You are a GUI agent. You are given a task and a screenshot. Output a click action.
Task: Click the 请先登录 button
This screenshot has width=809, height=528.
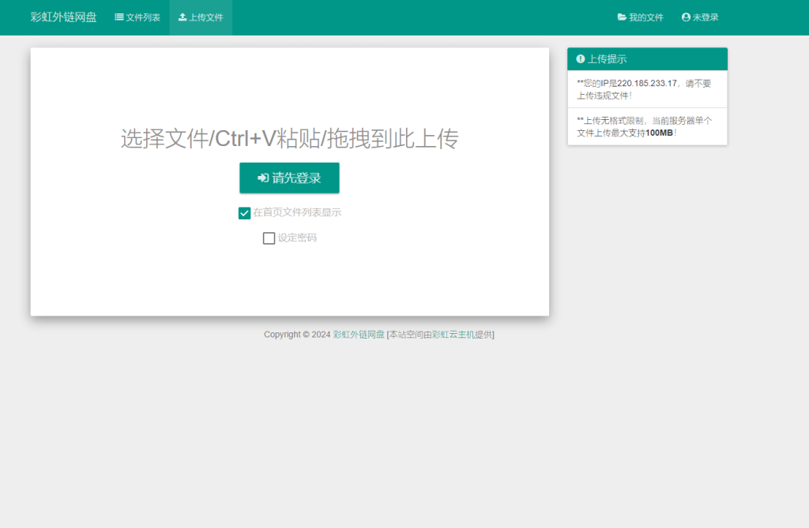click(x=289, y=178)
